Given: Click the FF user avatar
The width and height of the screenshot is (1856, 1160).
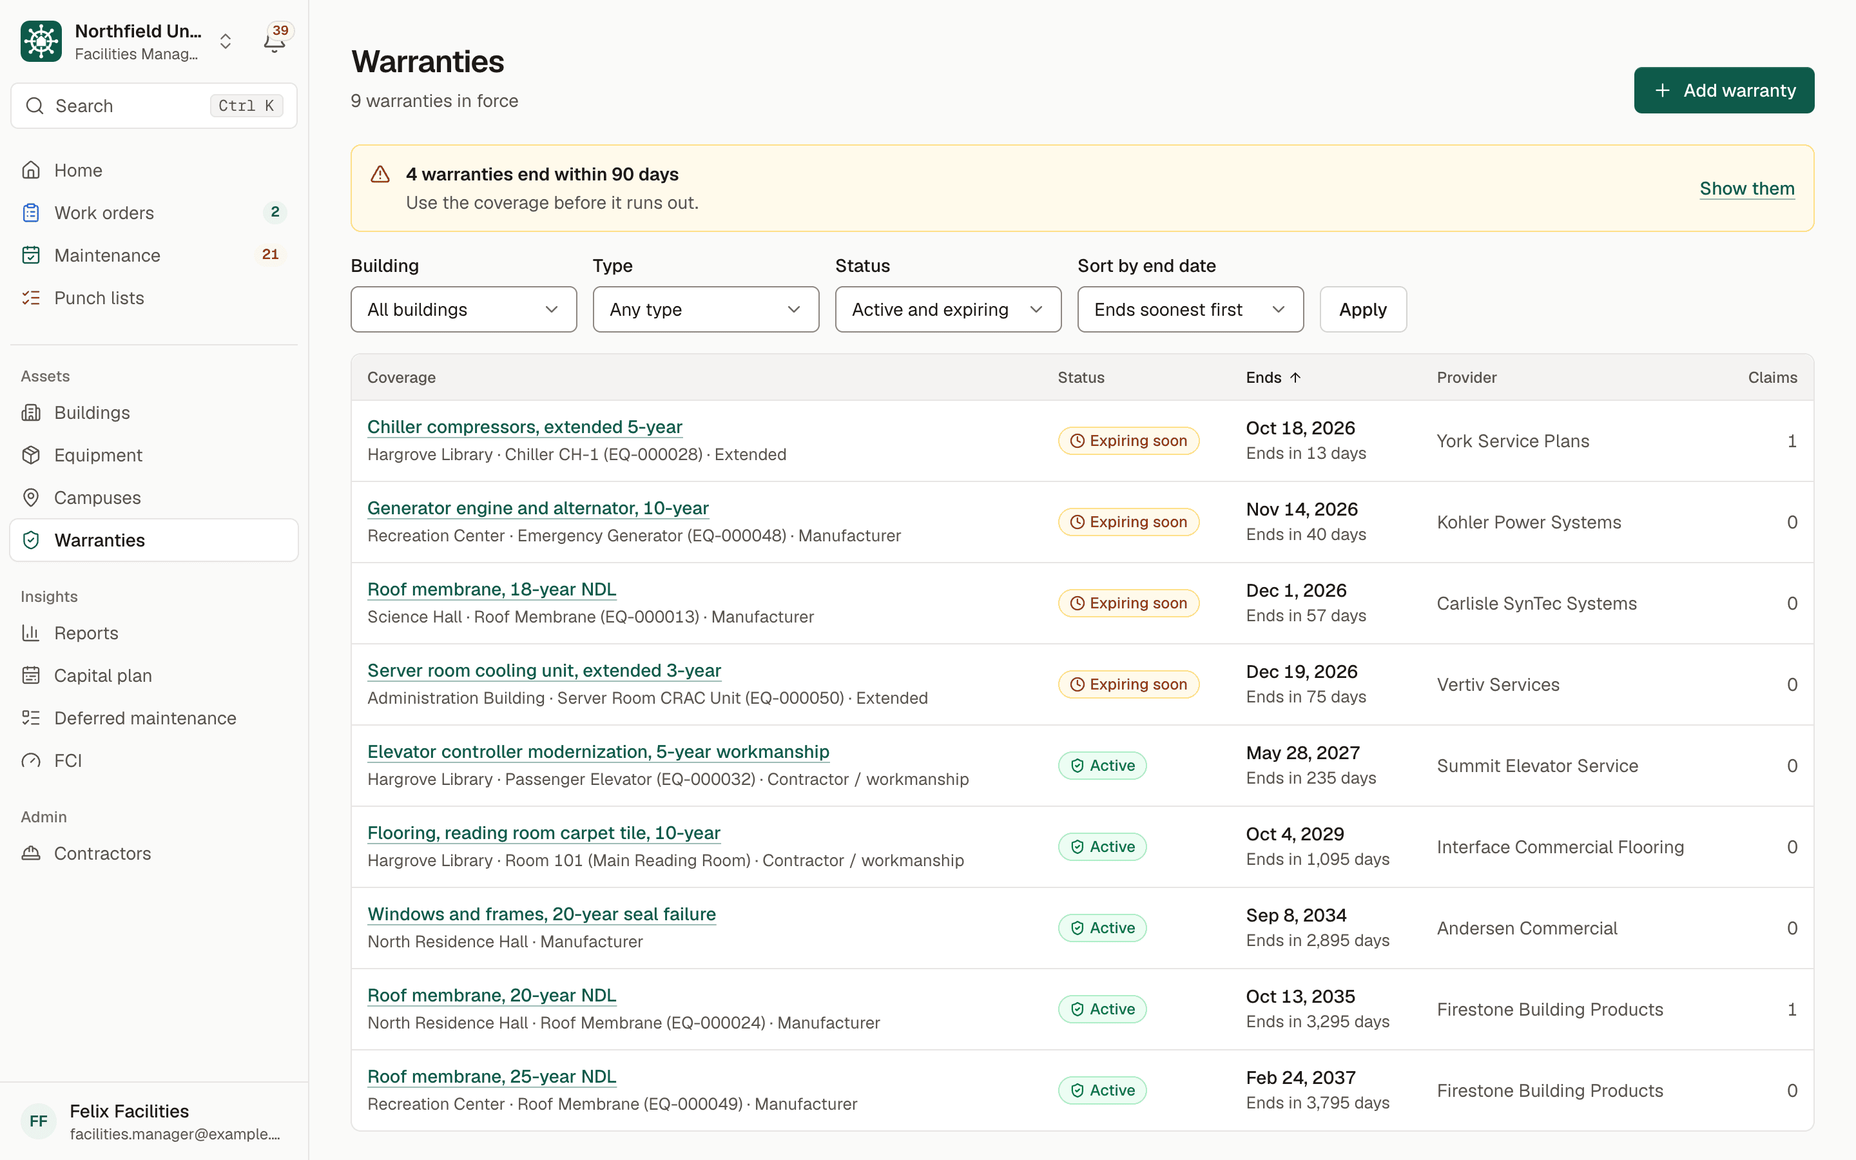Looking at the screenshot, I should (x=39, y=1121).
